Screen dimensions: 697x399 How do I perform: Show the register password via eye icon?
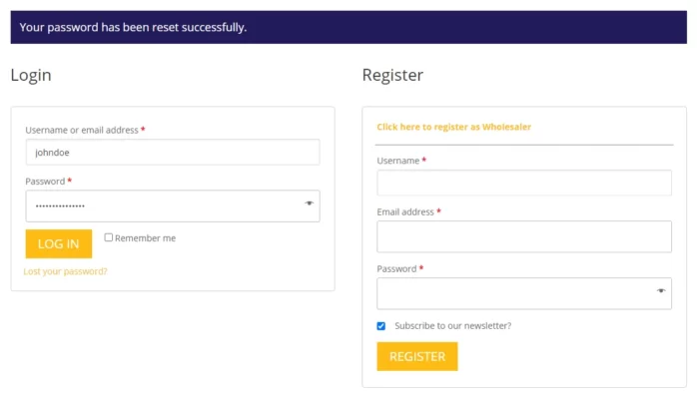(661, 290)
